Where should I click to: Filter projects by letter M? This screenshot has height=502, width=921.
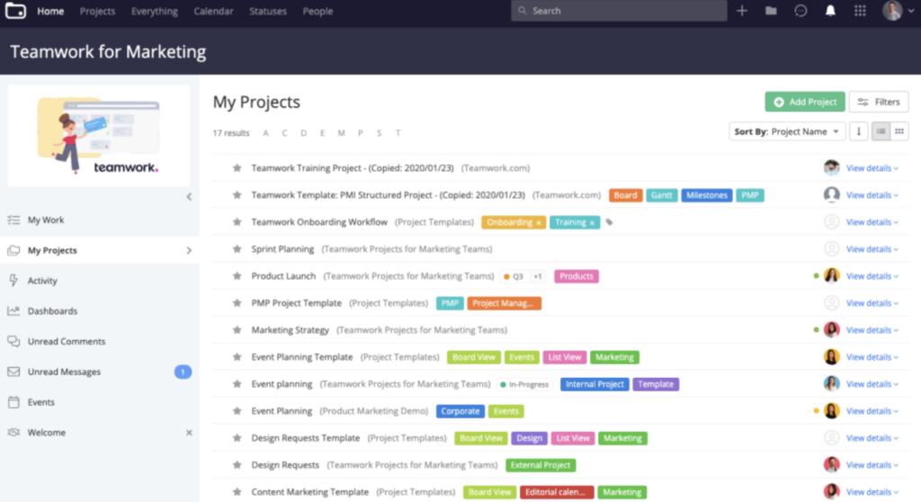(341, 133)
